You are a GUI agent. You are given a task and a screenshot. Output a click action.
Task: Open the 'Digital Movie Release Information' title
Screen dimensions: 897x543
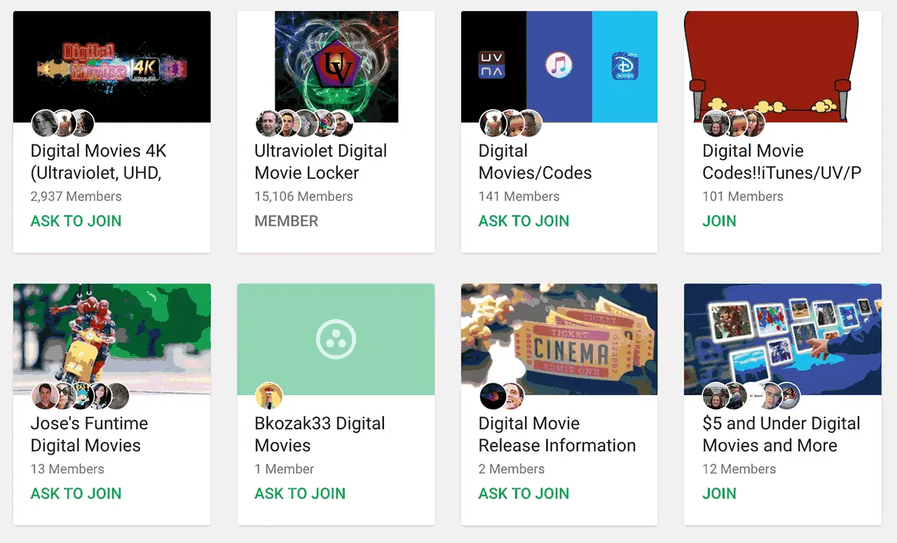557,434
